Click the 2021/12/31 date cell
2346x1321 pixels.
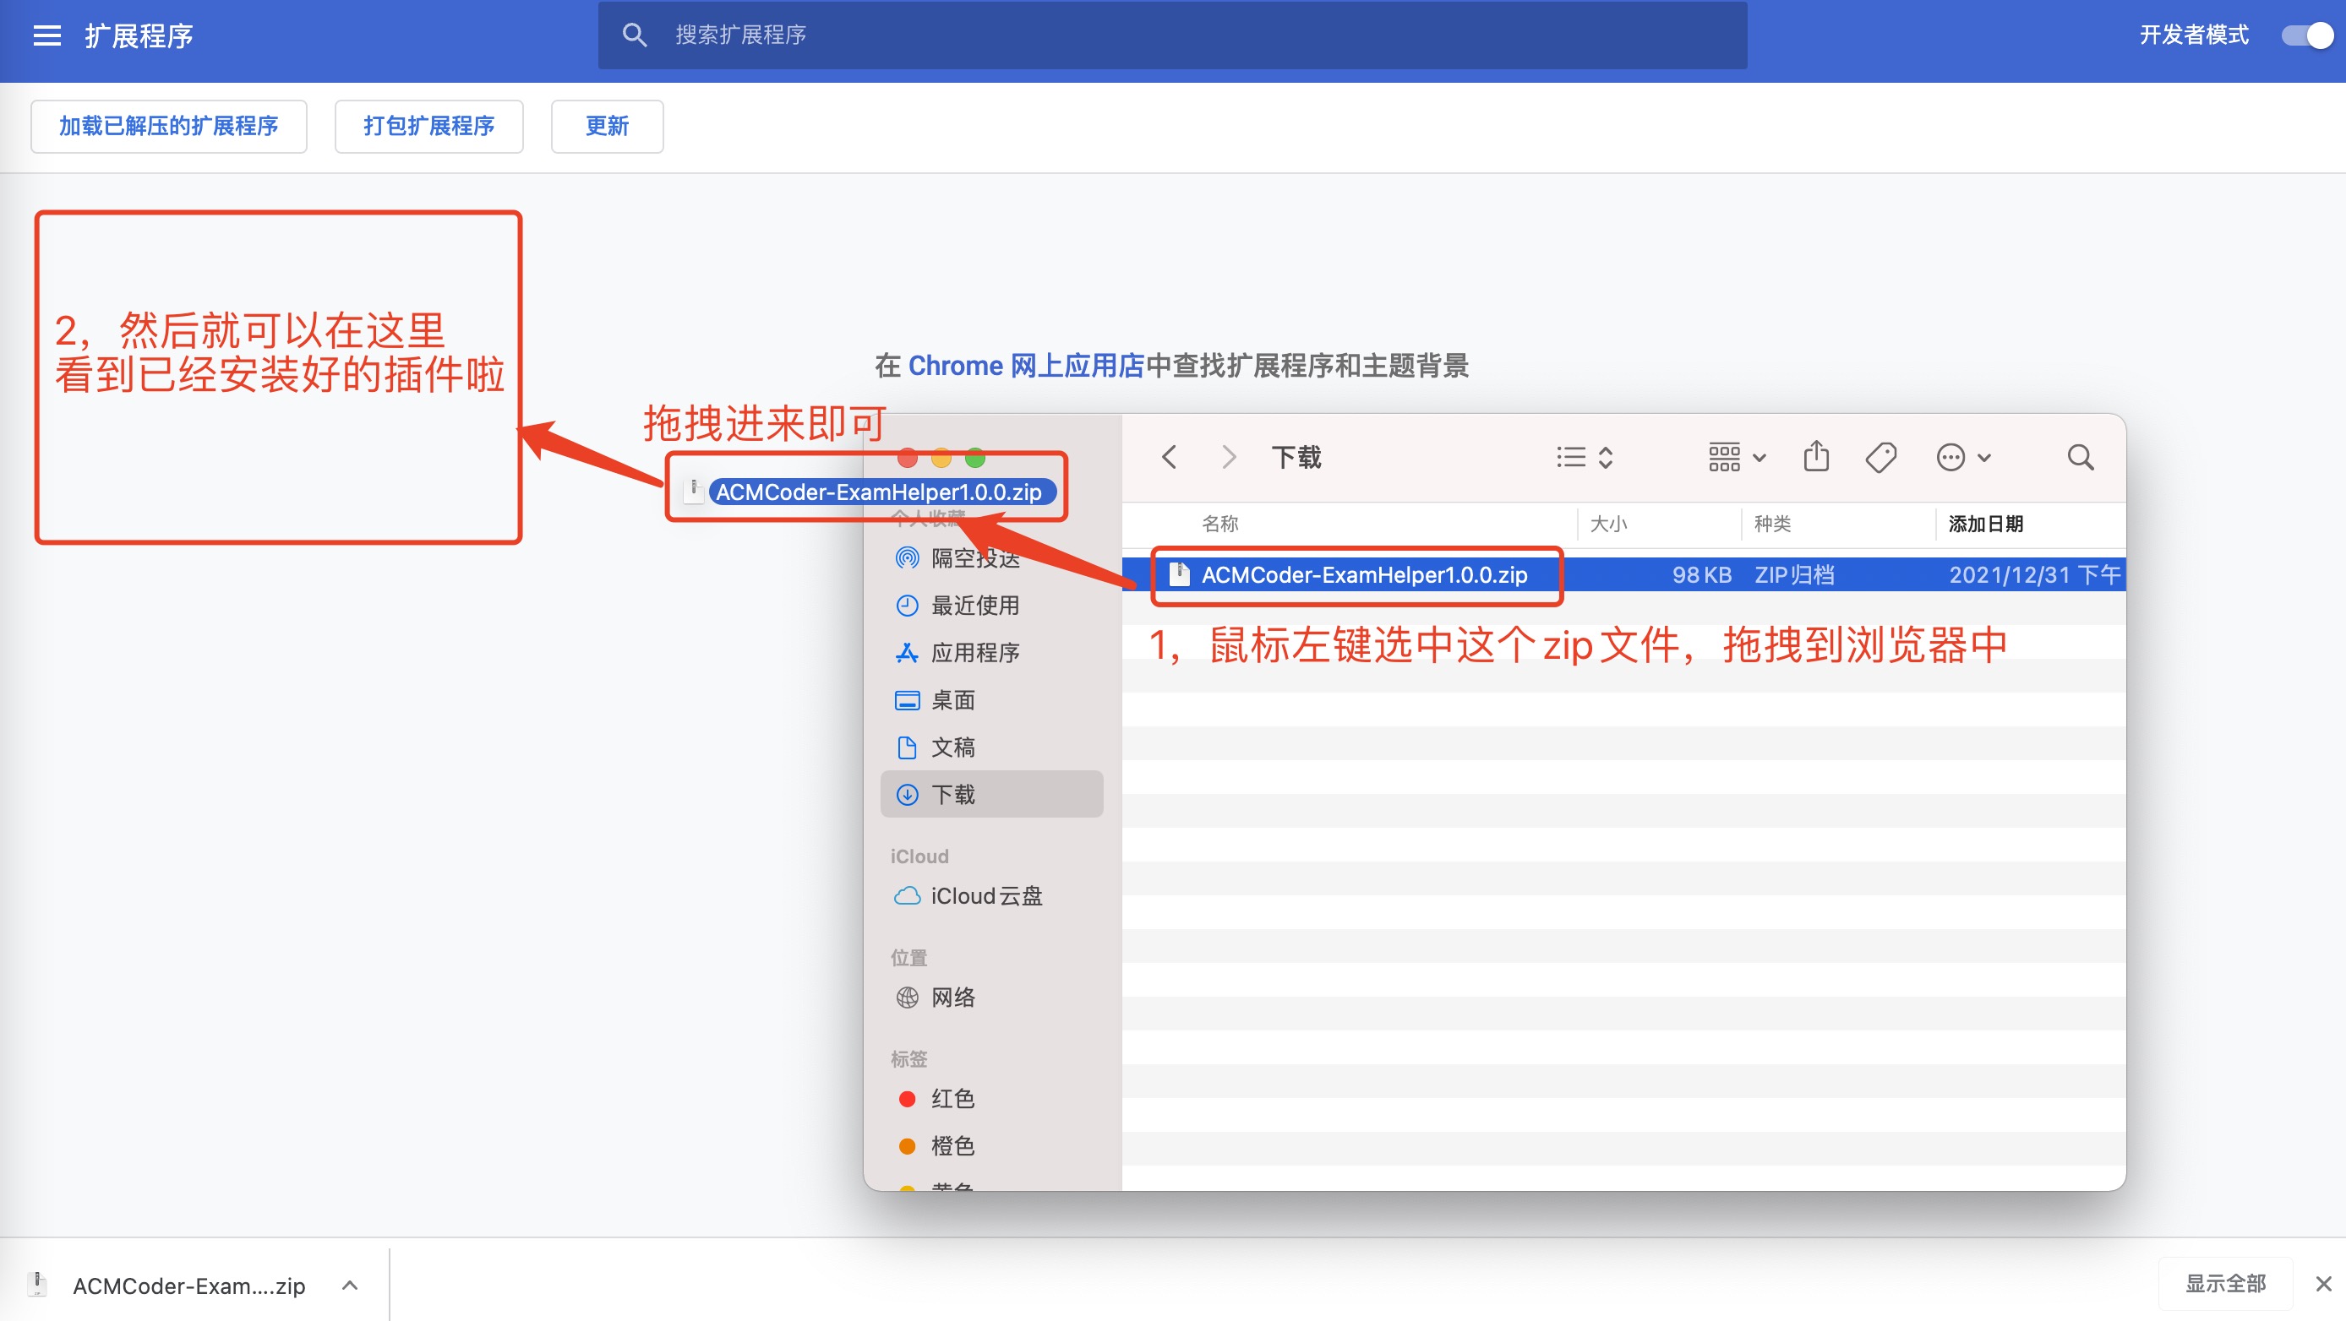(2034, 574)
